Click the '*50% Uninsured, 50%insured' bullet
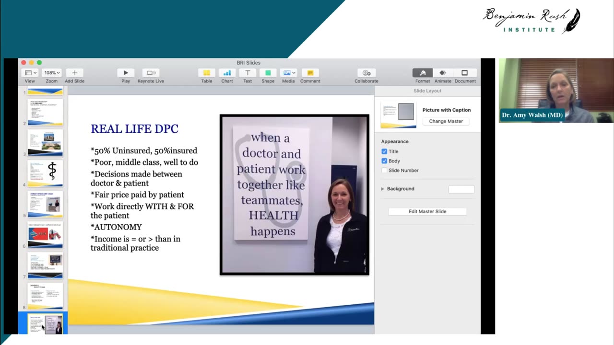614x345 pixels. click(x=144, y=150)
